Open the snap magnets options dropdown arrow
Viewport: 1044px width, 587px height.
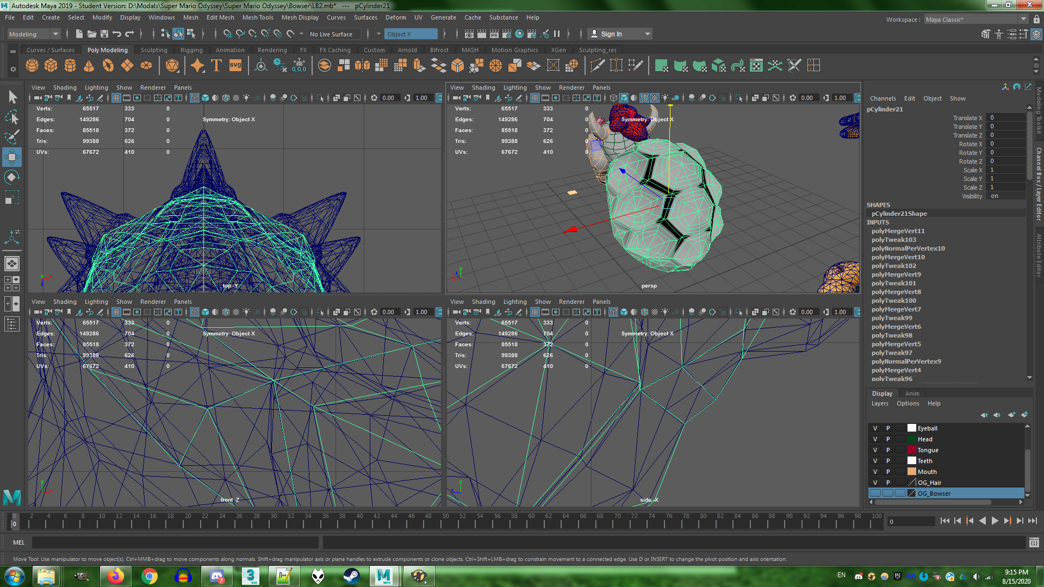click(302, 34)
